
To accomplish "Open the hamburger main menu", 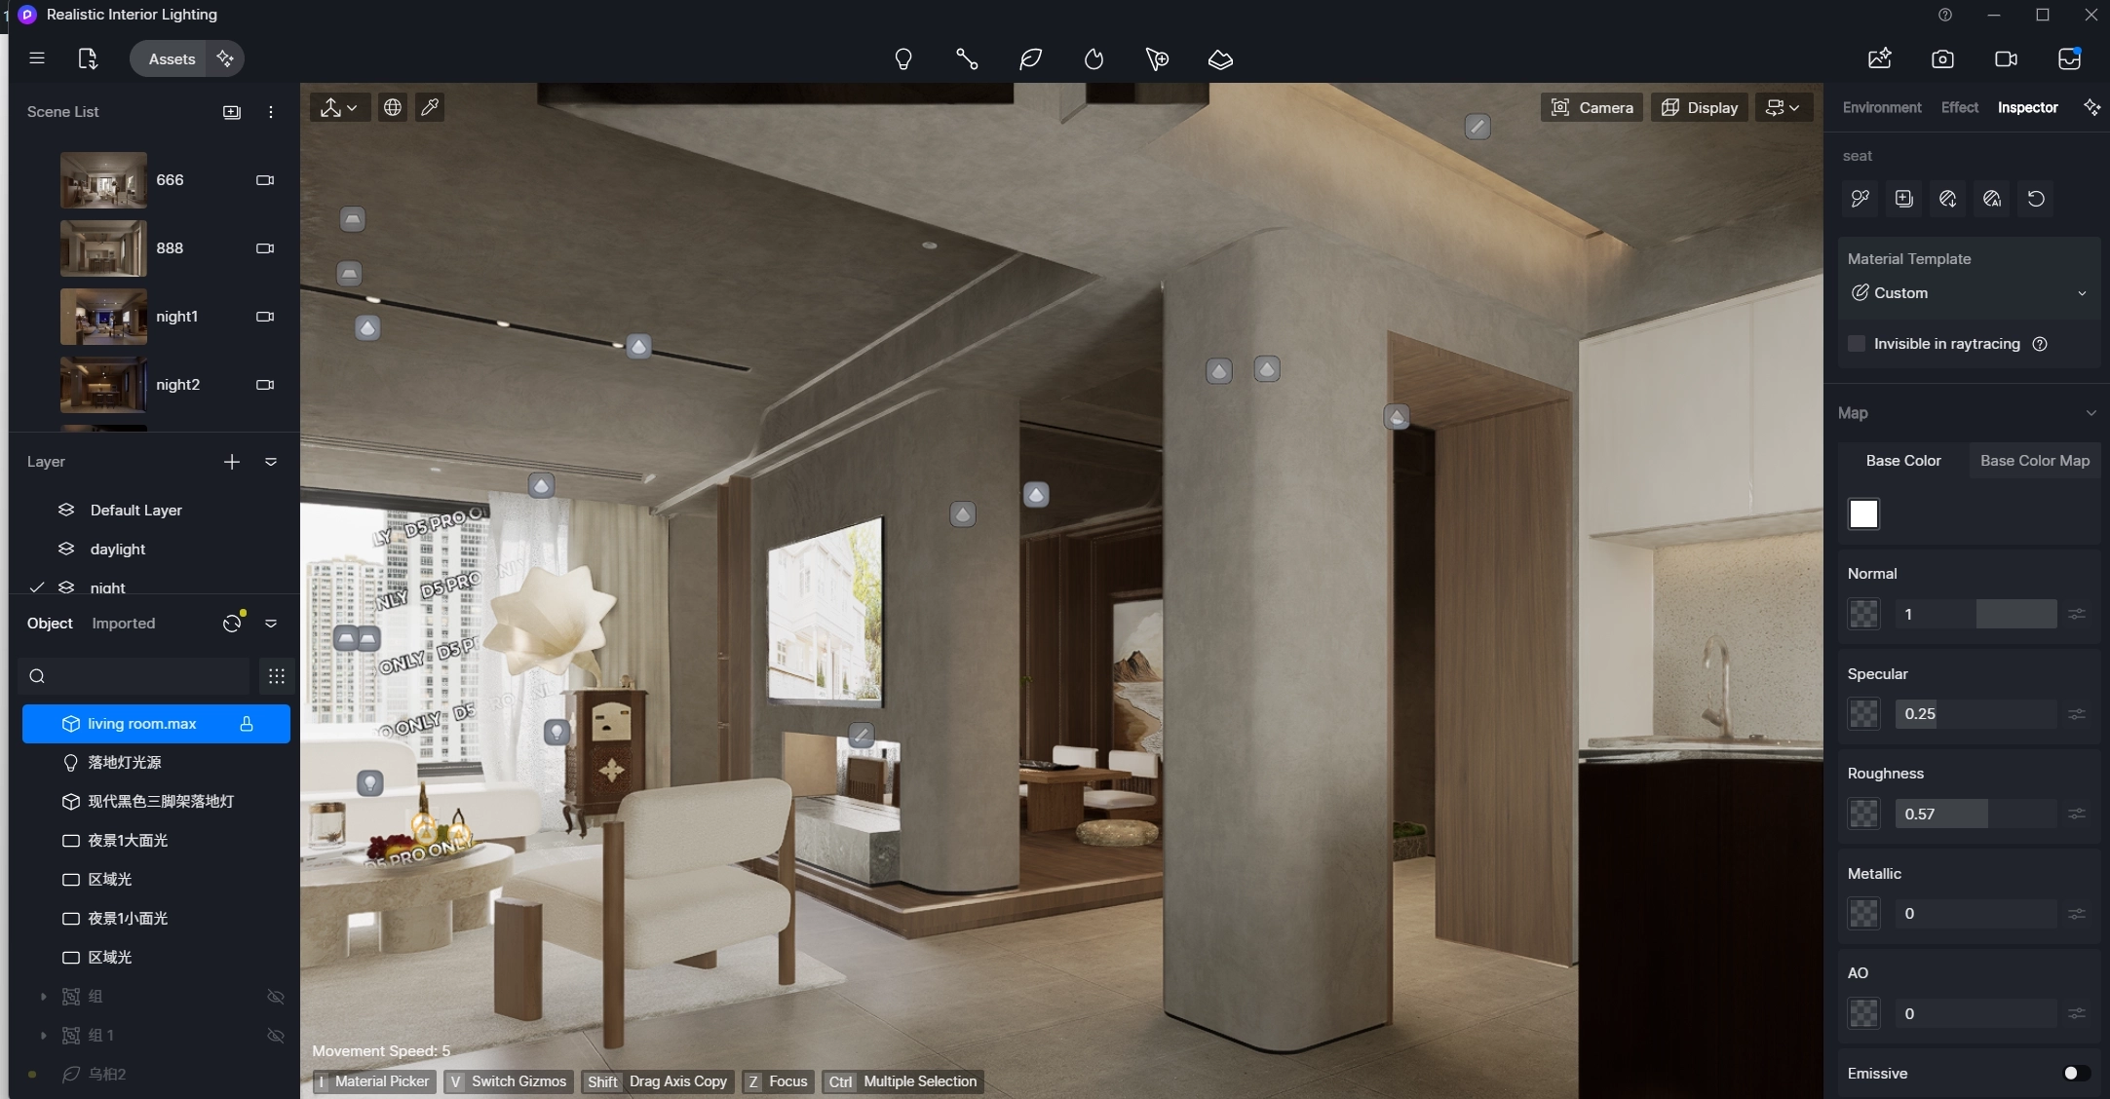I will (37, 58).
